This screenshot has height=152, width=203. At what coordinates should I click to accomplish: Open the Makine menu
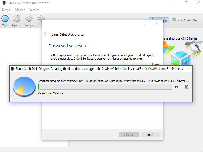click(20, 10)
